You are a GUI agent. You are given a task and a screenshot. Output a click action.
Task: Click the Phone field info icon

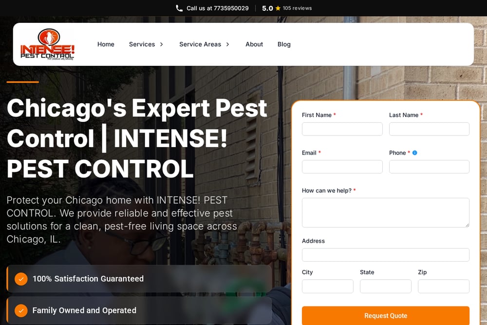pyautogui.click(x=414, y=153)
